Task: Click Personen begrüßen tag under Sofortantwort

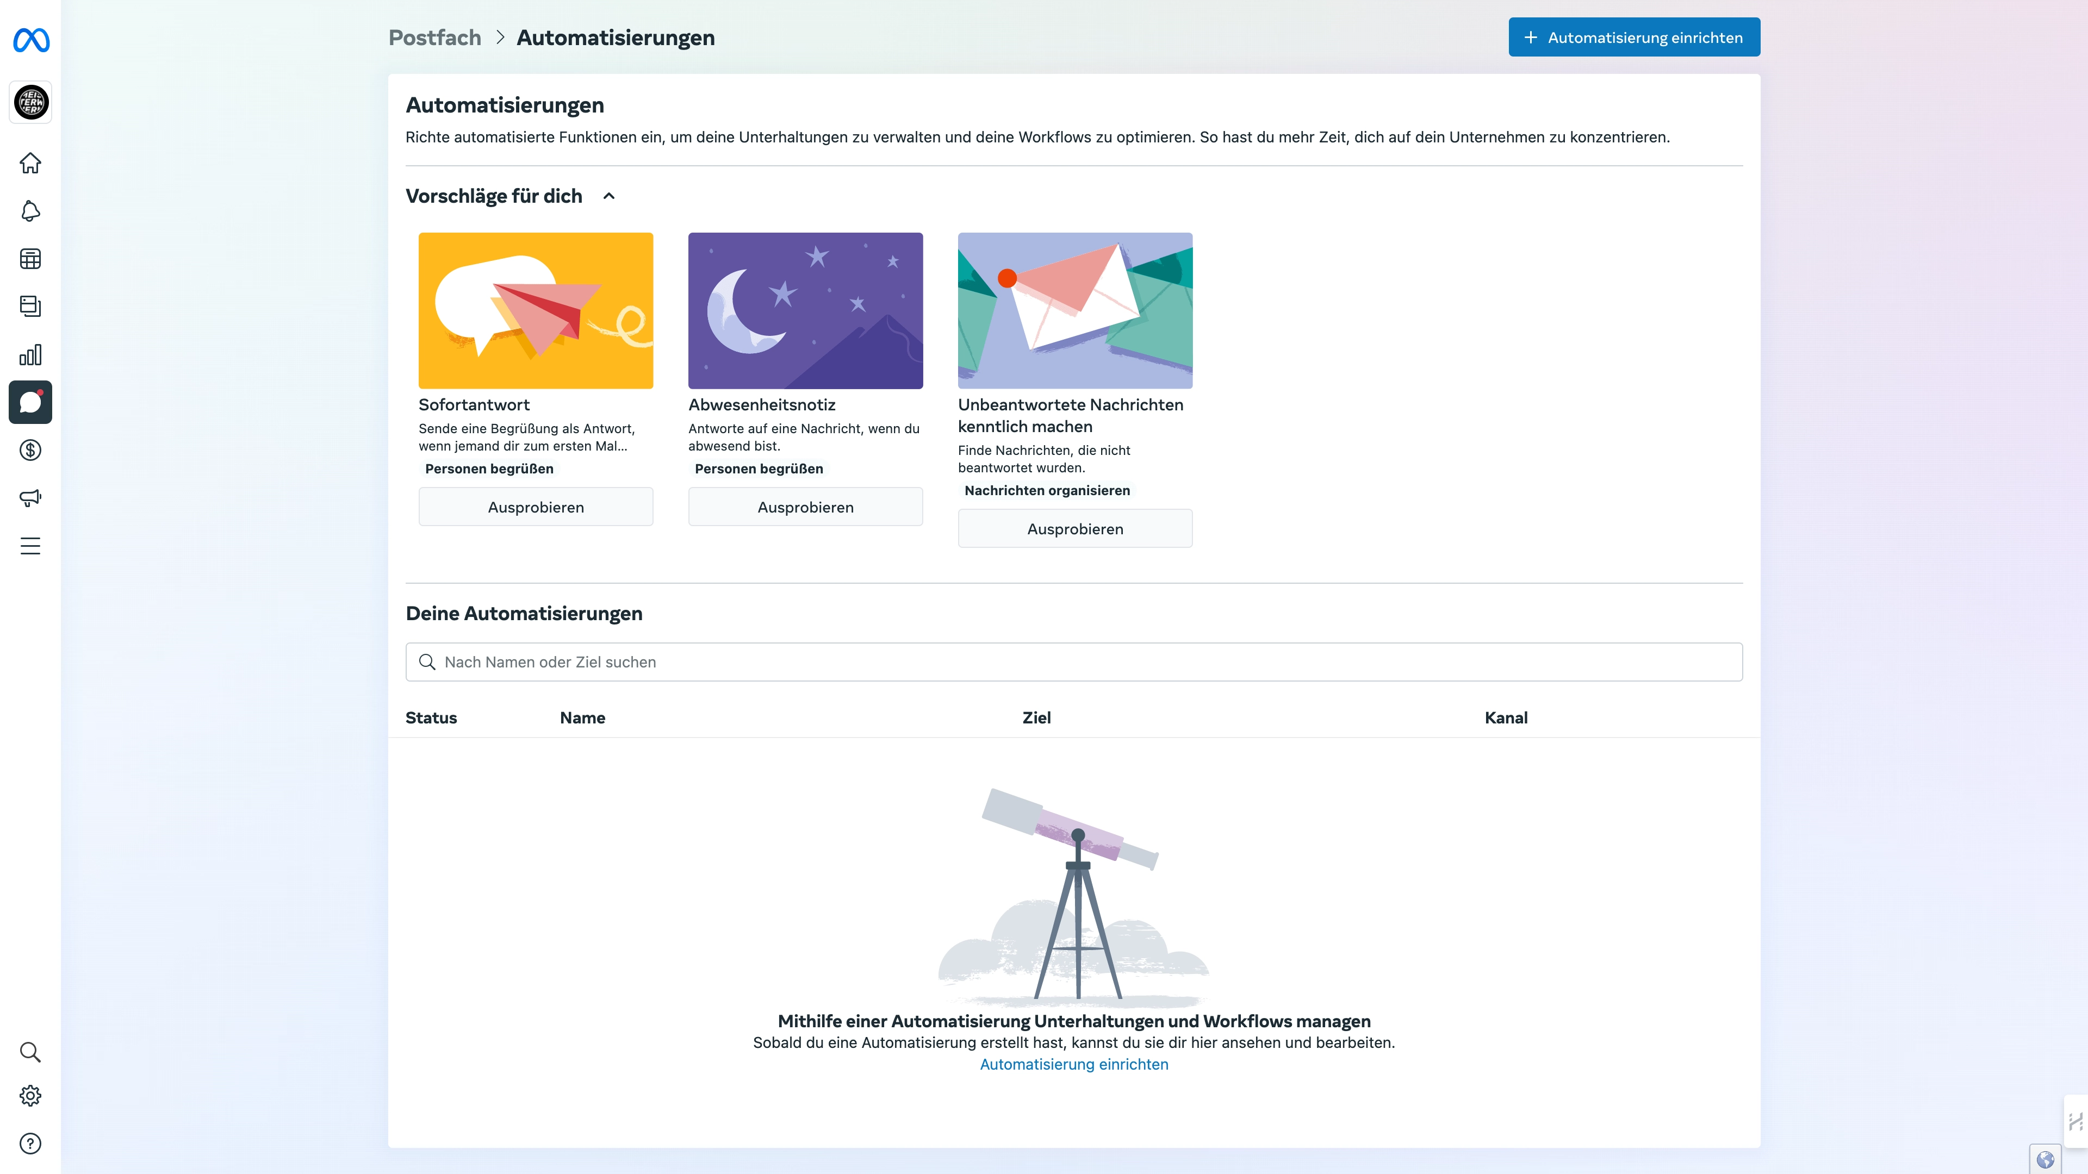Action: click(489, 469)
